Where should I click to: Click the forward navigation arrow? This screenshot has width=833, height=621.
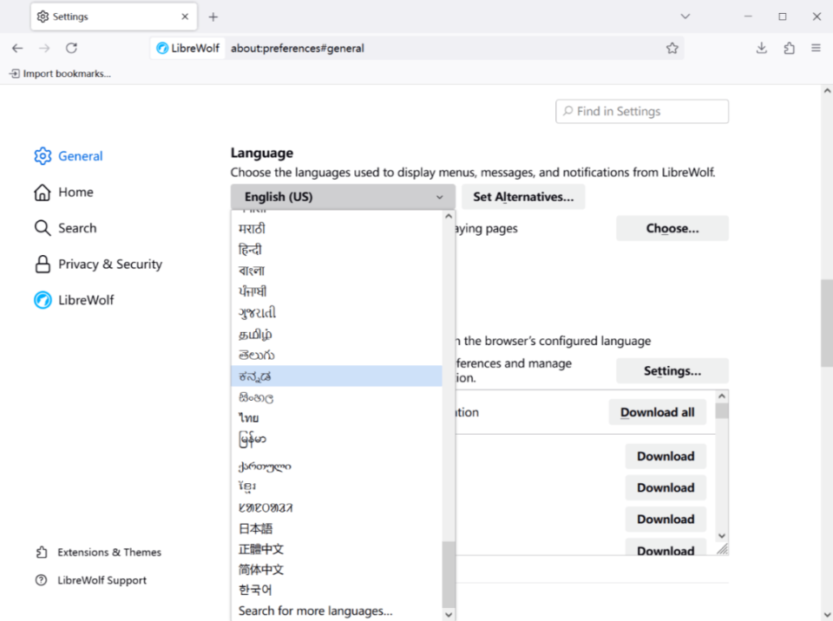[44, 49]
